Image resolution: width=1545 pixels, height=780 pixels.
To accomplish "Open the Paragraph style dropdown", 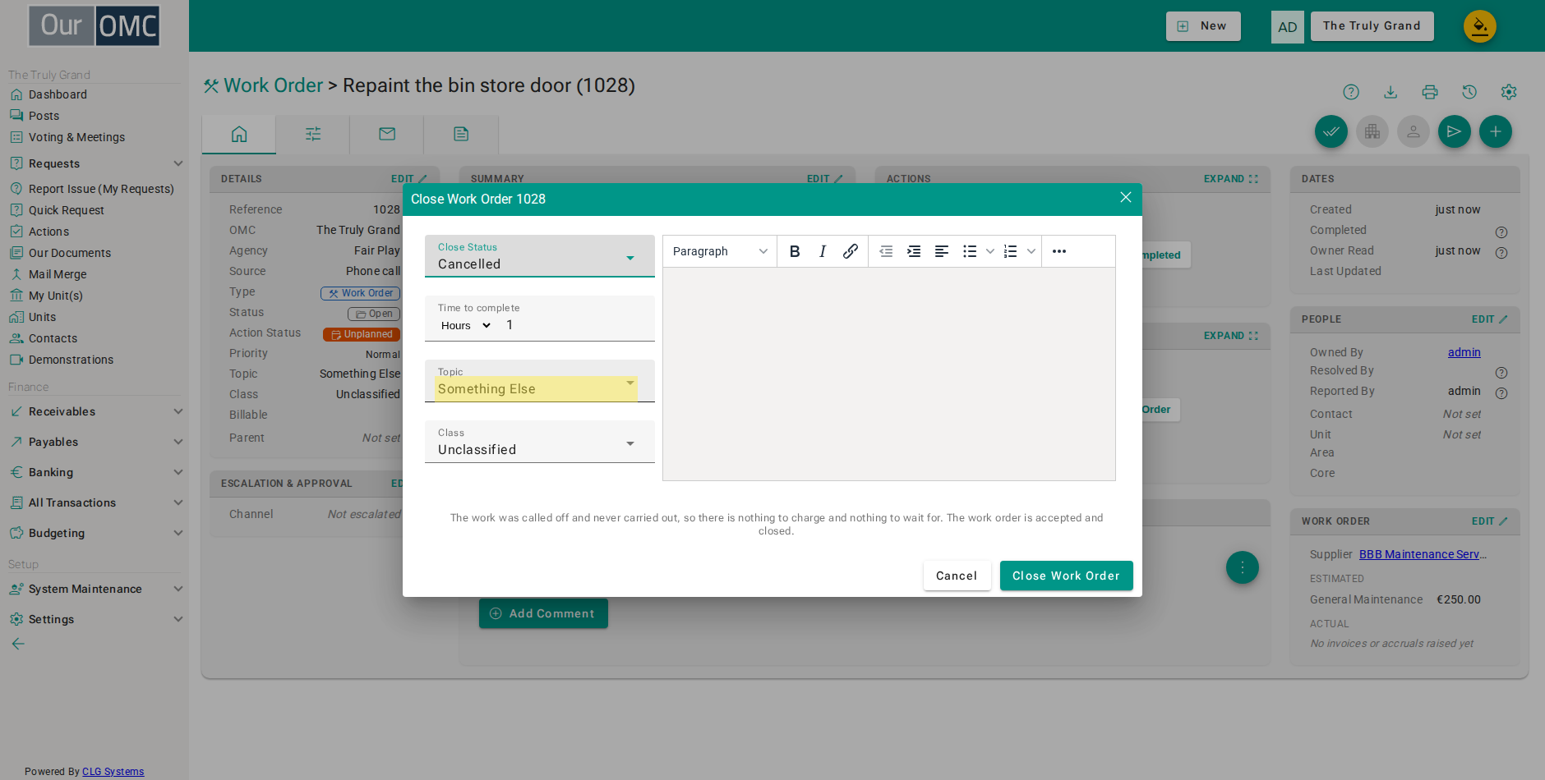I will click(x=720, y=251).
